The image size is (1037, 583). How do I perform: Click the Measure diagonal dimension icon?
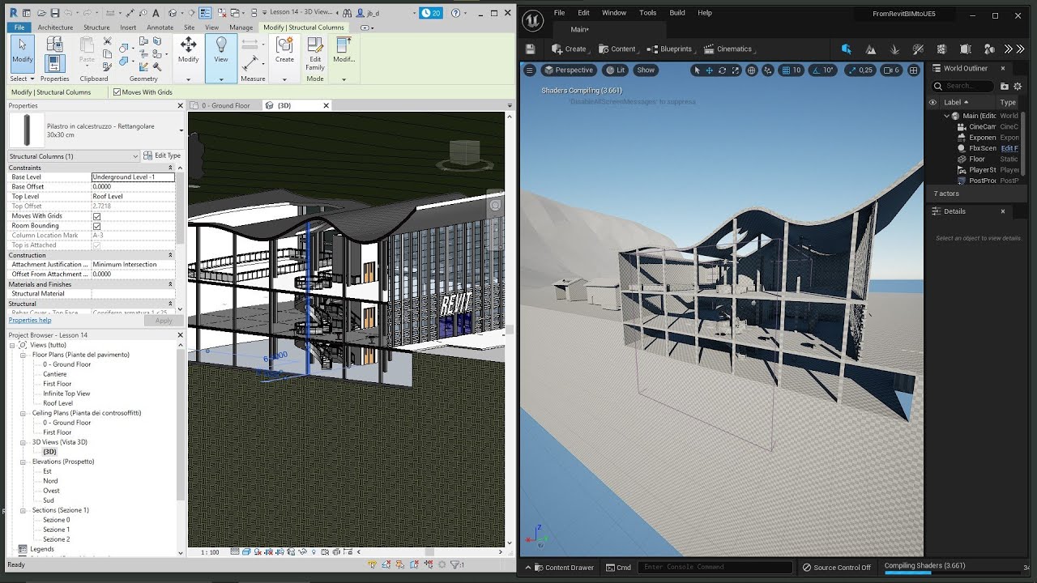tap(250, 62)
